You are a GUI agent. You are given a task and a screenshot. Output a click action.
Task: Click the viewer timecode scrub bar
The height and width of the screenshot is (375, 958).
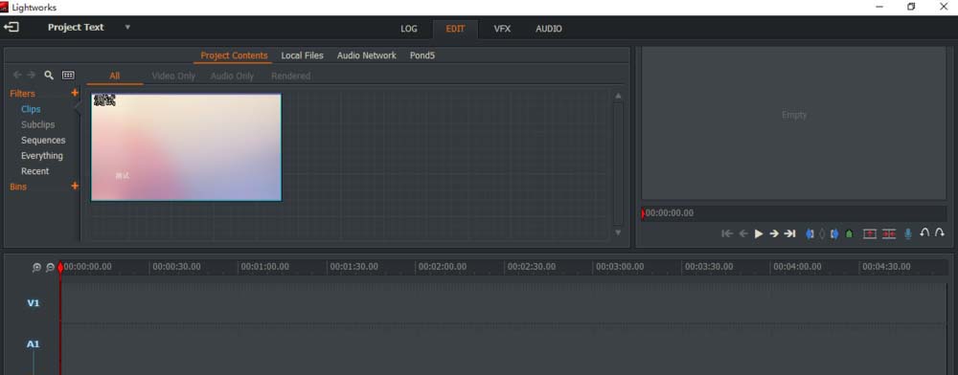click(x=793, y=213)
